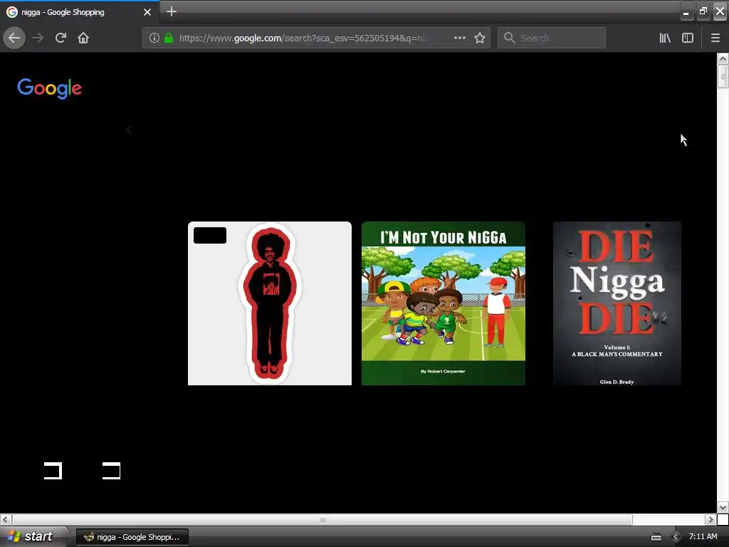Click the vertical scrollbar up arrow
The image size is (729, 547).
[x=723, y=58]
